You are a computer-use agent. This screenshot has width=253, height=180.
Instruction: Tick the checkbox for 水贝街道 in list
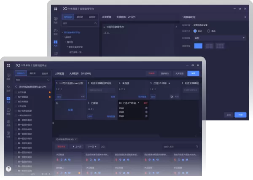(x=16, y=92)
